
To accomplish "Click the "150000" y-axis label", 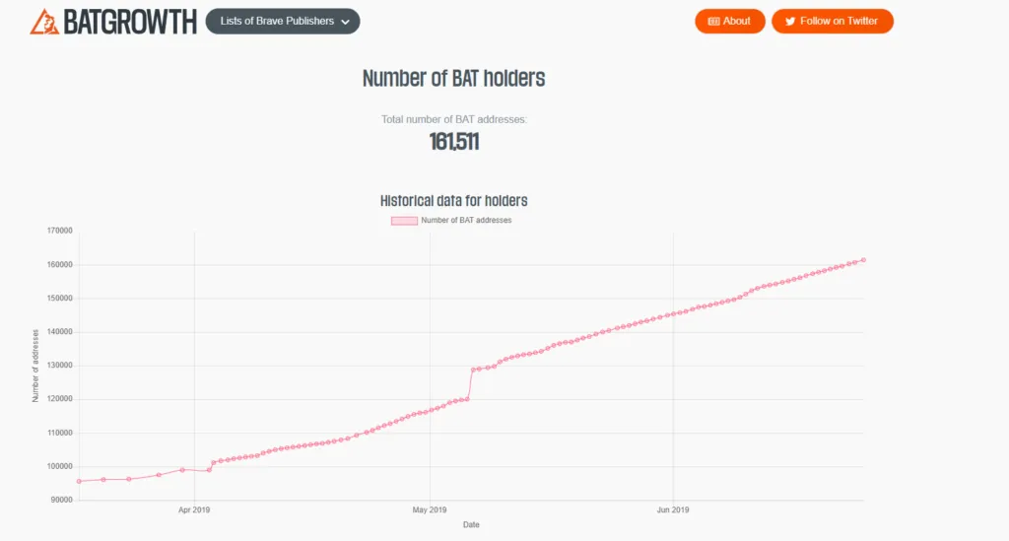I will point(60,299).
